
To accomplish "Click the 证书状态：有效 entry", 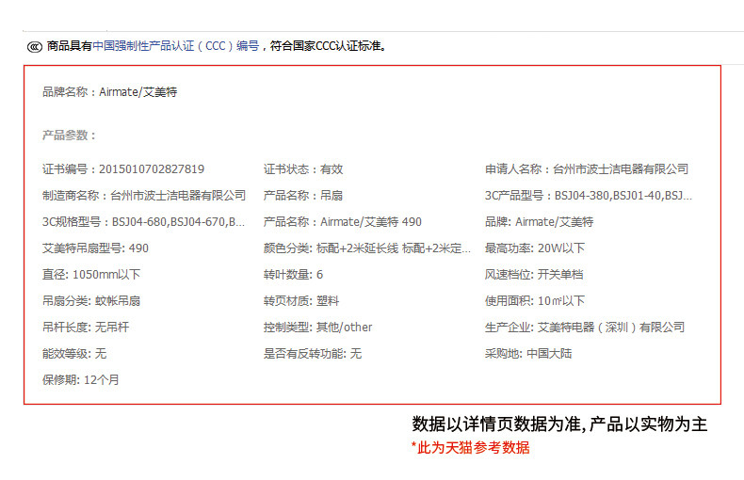I will point(303,169).
